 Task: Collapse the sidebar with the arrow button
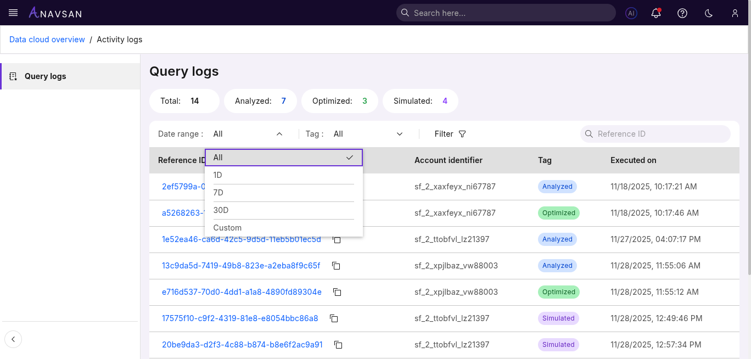(13, 339)
